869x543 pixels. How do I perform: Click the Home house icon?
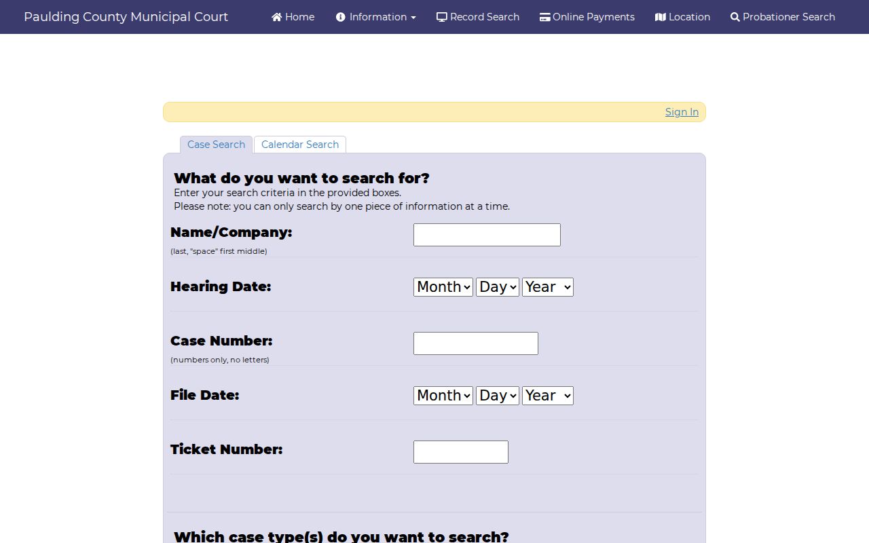[276, 17]
